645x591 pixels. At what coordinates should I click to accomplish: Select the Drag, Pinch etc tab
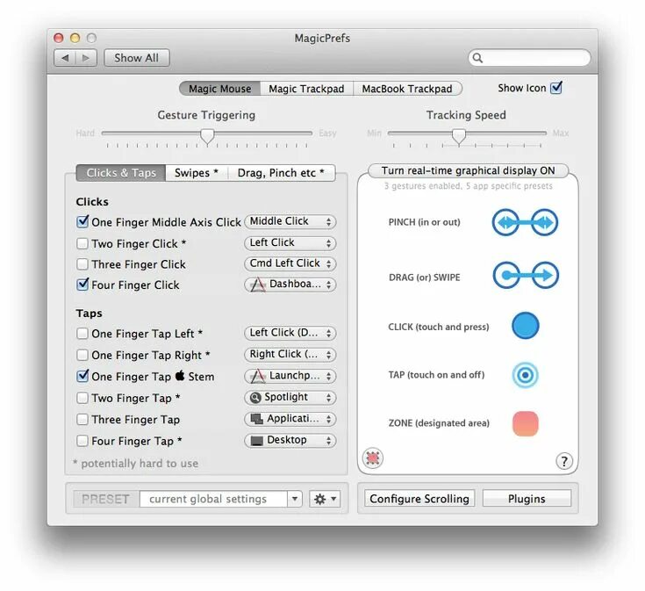tap(282, 173)
